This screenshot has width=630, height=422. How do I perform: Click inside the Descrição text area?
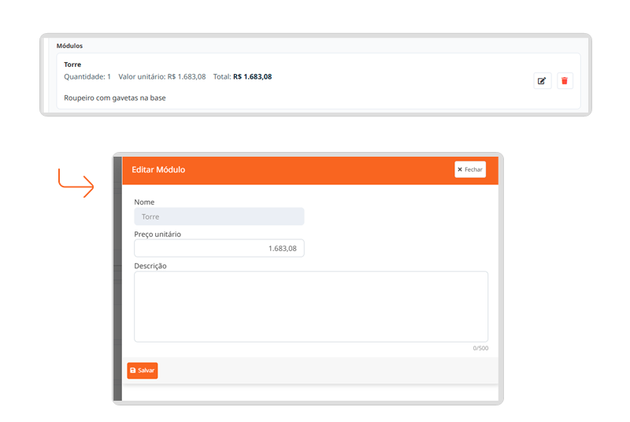(x=310, y=306)
